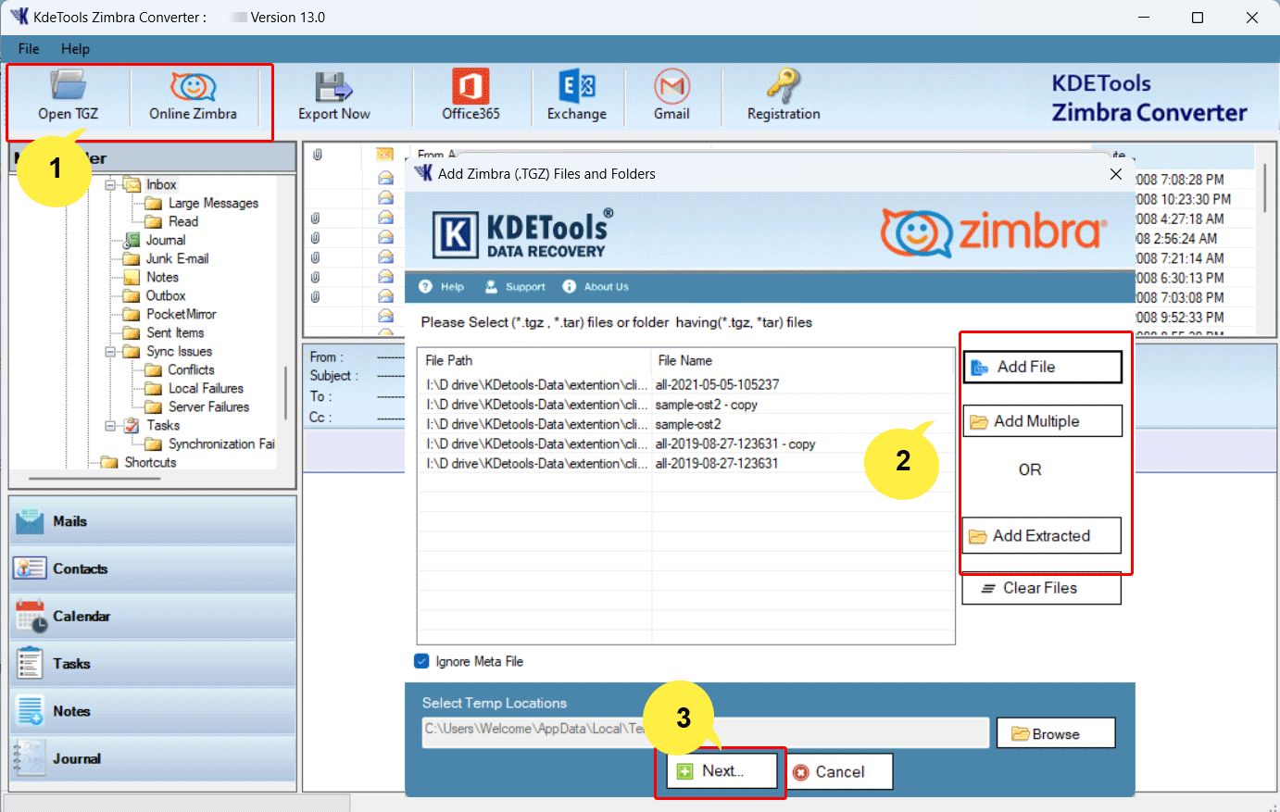
Task: Open the Contacts section in sidebar
Action: (x=153, y=568)
